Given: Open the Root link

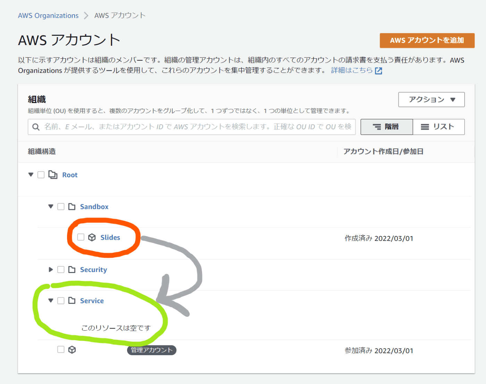Looking at the screenshot, I should click(70, 175).
